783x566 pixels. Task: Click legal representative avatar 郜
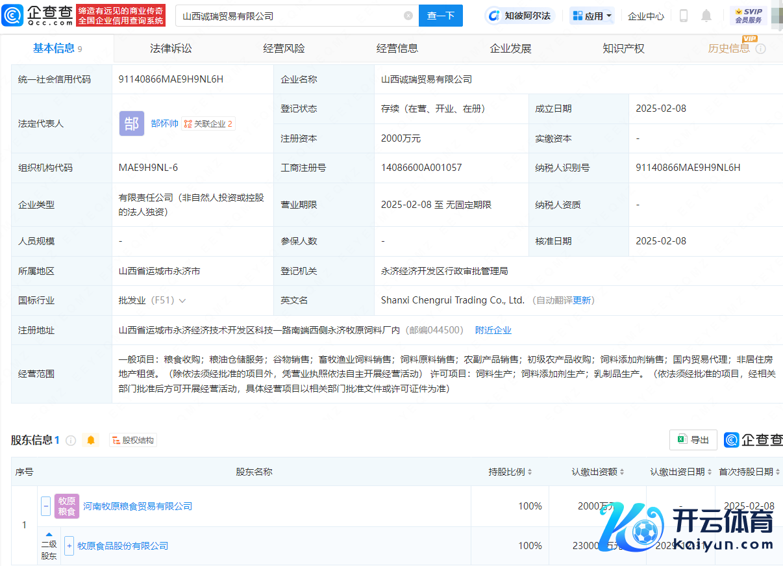pos(131,123)
